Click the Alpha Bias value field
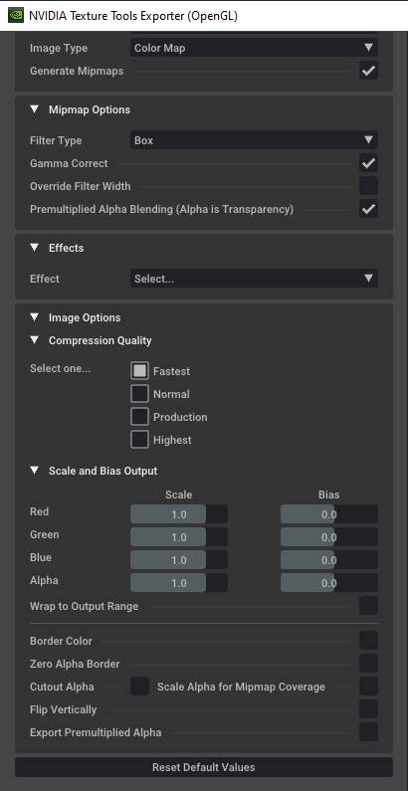 (x=329, y=583)
